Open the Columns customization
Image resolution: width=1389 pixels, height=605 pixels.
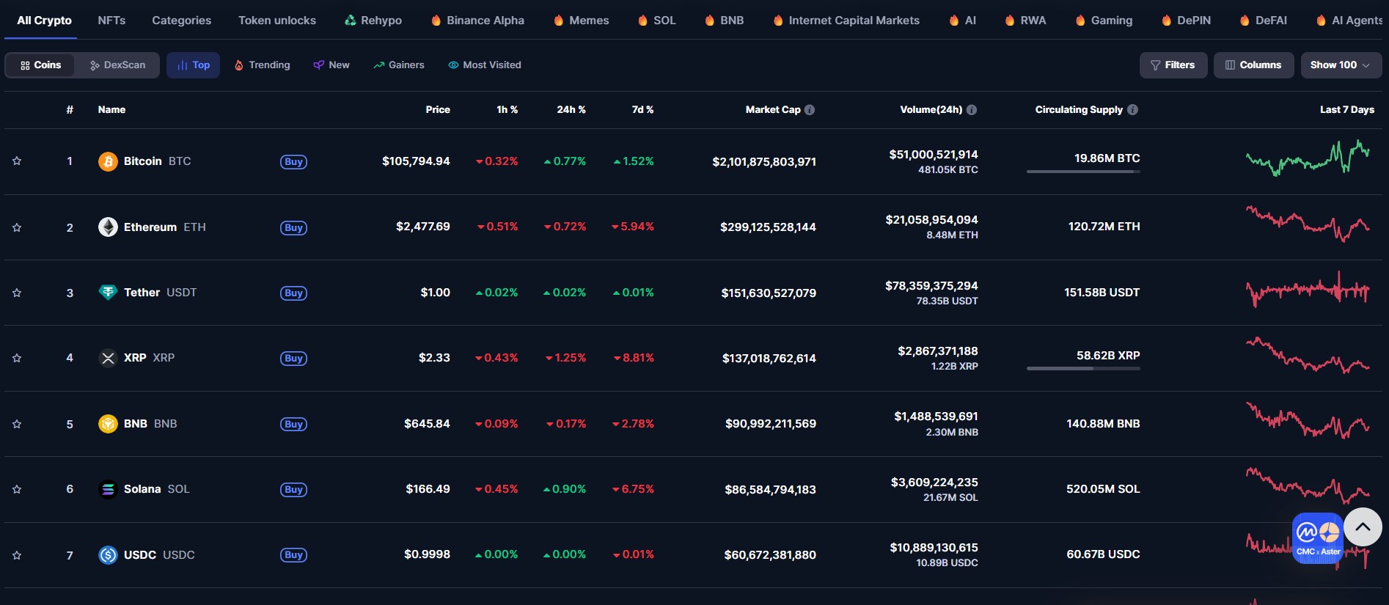tap(1253, 65)
